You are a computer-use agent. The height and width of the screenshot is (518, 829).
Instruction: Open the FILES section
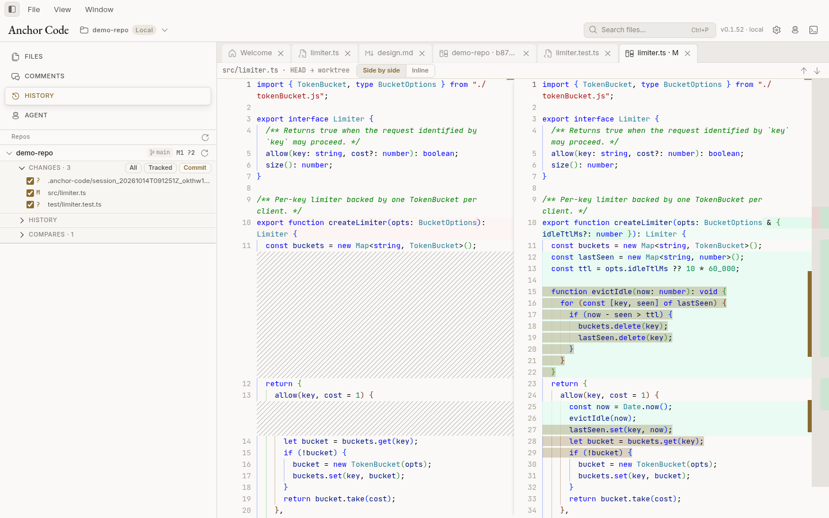[108, 56]
